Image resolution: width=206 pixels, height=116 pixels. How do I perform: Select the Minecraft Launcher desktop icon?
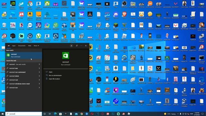tap(116, 26)
